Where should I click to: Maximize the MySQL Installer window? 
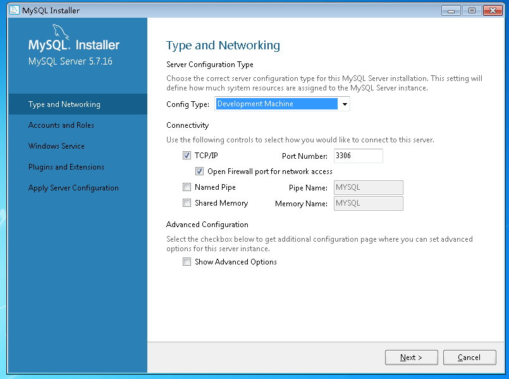[x=472, y=11]
